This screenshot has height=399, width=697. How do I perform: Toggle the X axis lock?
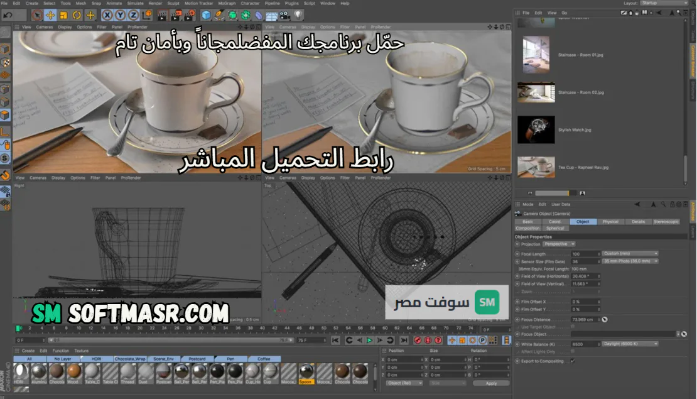(107, 16)
